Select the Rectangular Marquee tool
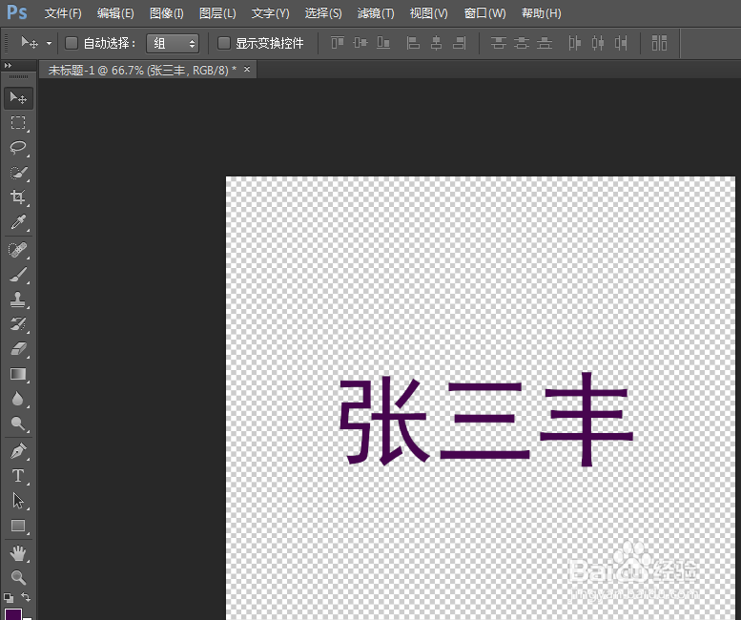The image size is (741, 620). [18, 123]
